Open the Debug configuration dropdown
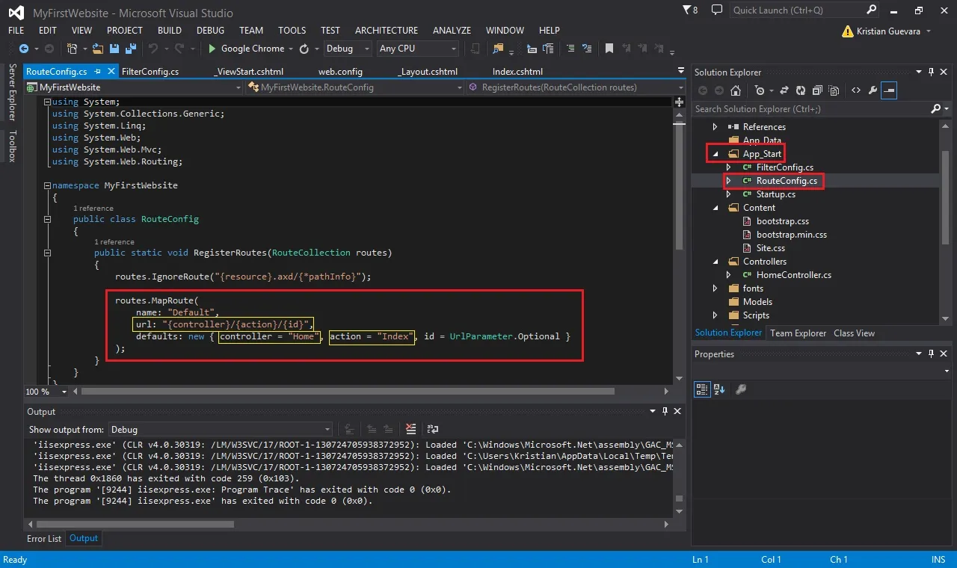 coord(348,49)
